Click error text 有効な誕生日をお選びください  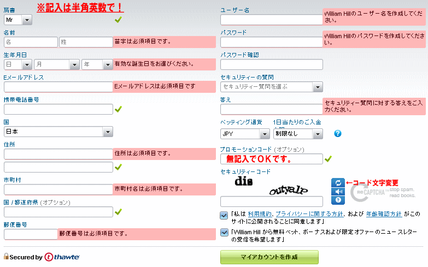point(154,64)
